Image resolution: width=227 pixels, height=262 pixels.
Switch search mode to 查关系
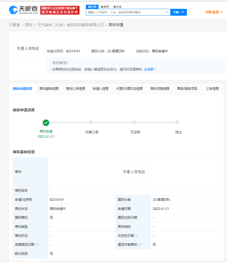(x=117, y=7)
